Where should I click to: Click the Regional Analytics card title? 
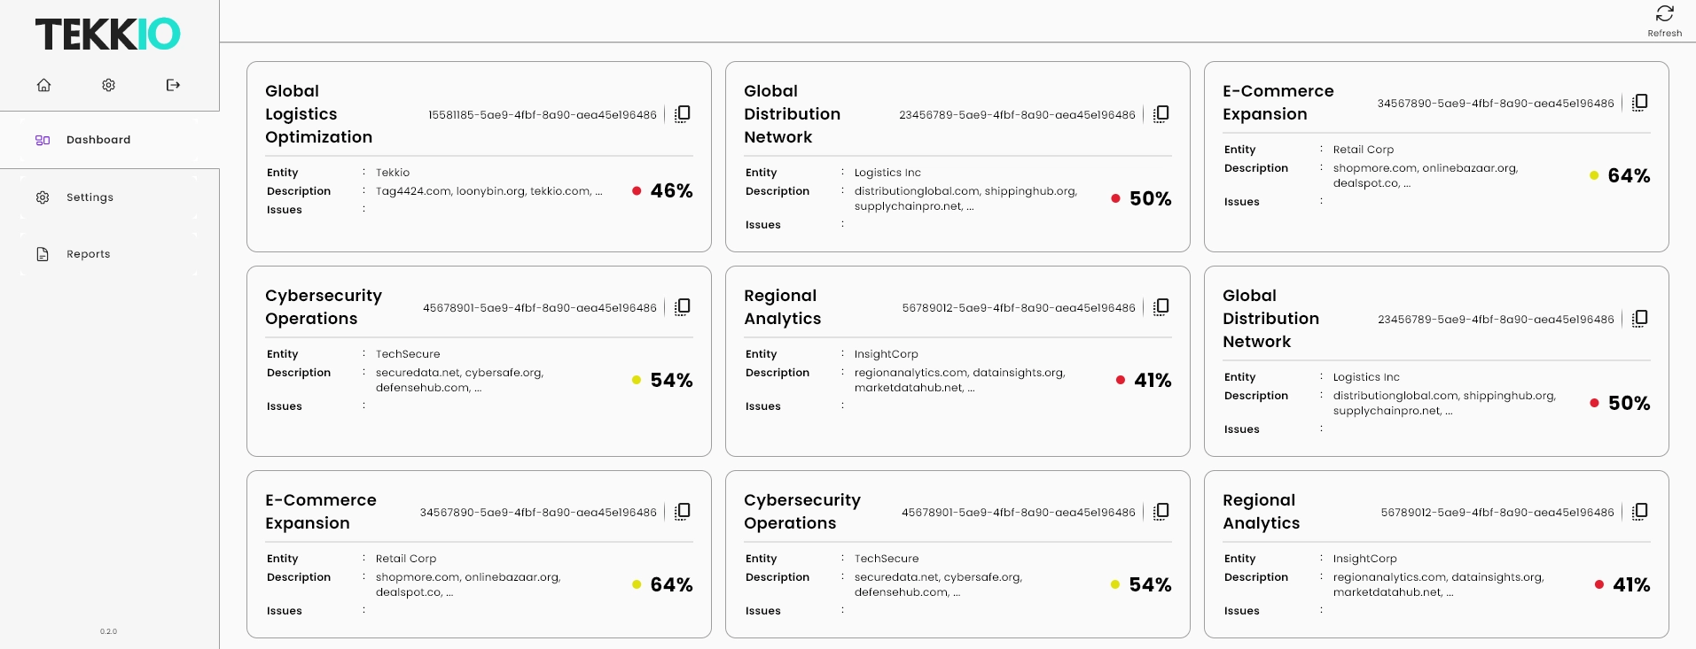coord(781,307)
